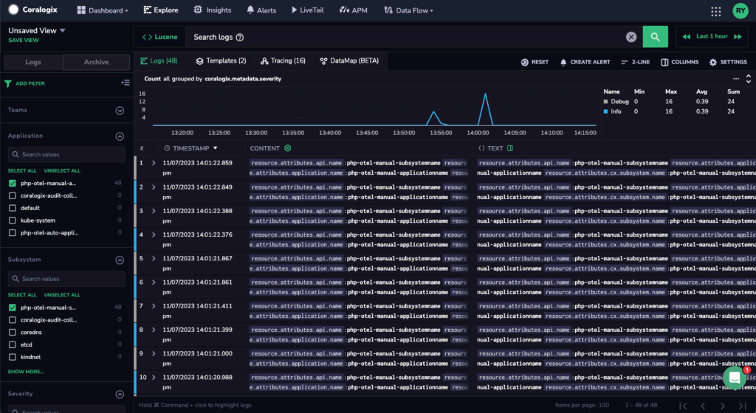Check the kube-system application checkbox

tap(13, 221)
